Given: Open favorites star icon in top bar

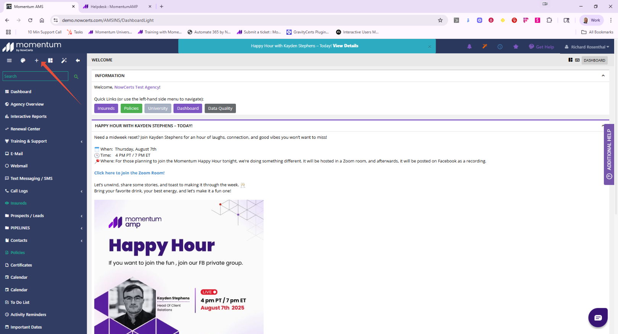Looking at the screenshot, I should coord(516,47).
